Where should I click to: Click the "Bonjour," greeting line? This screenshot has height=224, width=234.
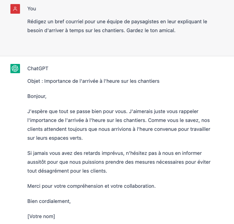[37, 96]
